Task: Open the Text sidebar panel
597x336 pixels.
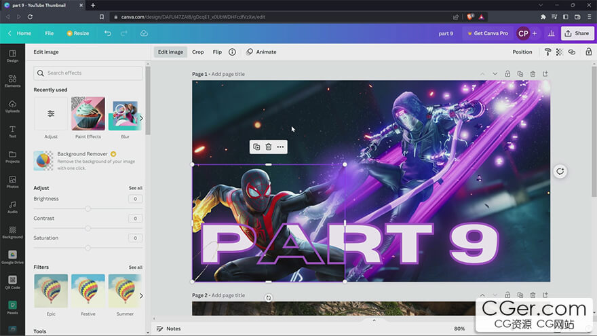Action: (13, 132)
